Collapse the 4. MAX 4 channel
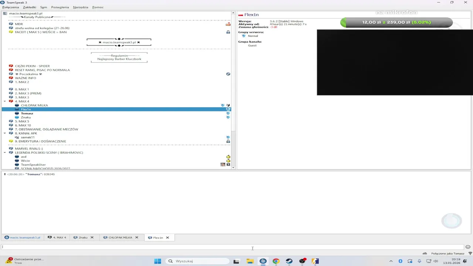Image resolution: width=473 pixels, height=266 pixels. pyautogui.click(x=5, y=101)
